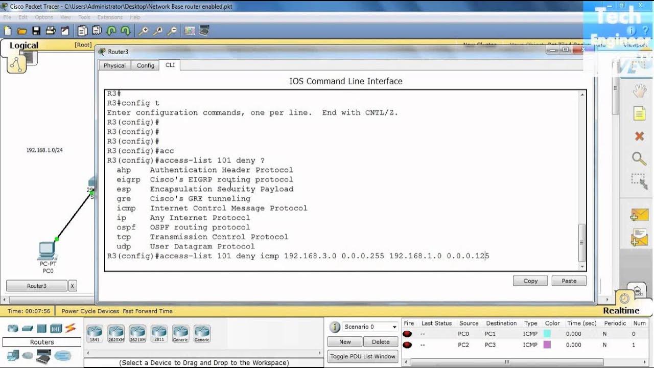Image resolution: width=654 pixels, height=368 pixels.
Task: Click the Copy button in Router3 CLI
Action: coord(530,281)
